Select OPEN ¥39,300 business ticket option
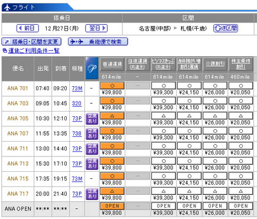257x219 pixels. pos(164,206)
